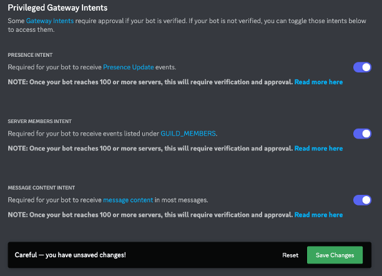Click the NOTE text under Presence Intent
382x276 pixels.
pyautogui.click(x=150, y=82)
